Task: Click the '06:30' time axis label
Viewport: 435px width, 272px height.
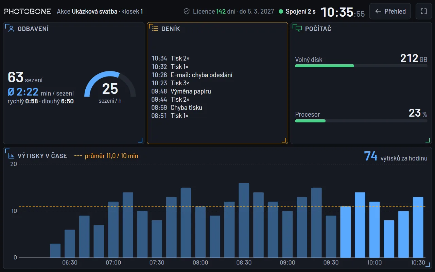Action: tap(70, 262)
